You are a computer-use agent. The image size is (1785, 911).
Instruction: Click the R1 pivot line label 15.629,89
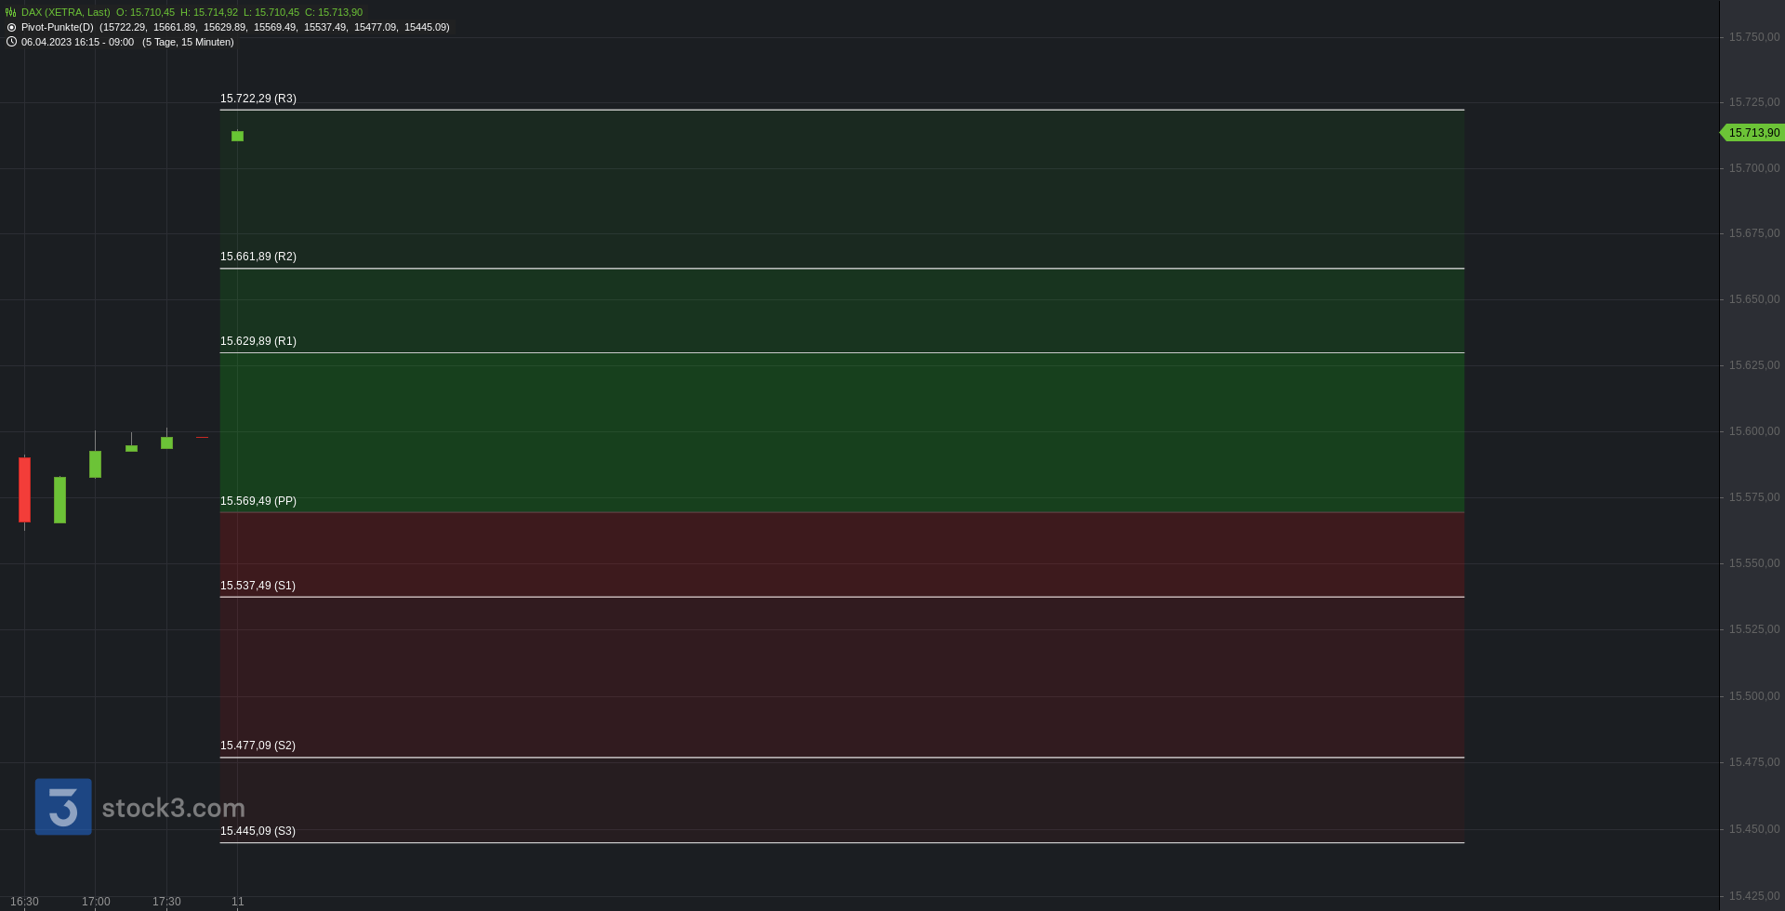point(258,341)
